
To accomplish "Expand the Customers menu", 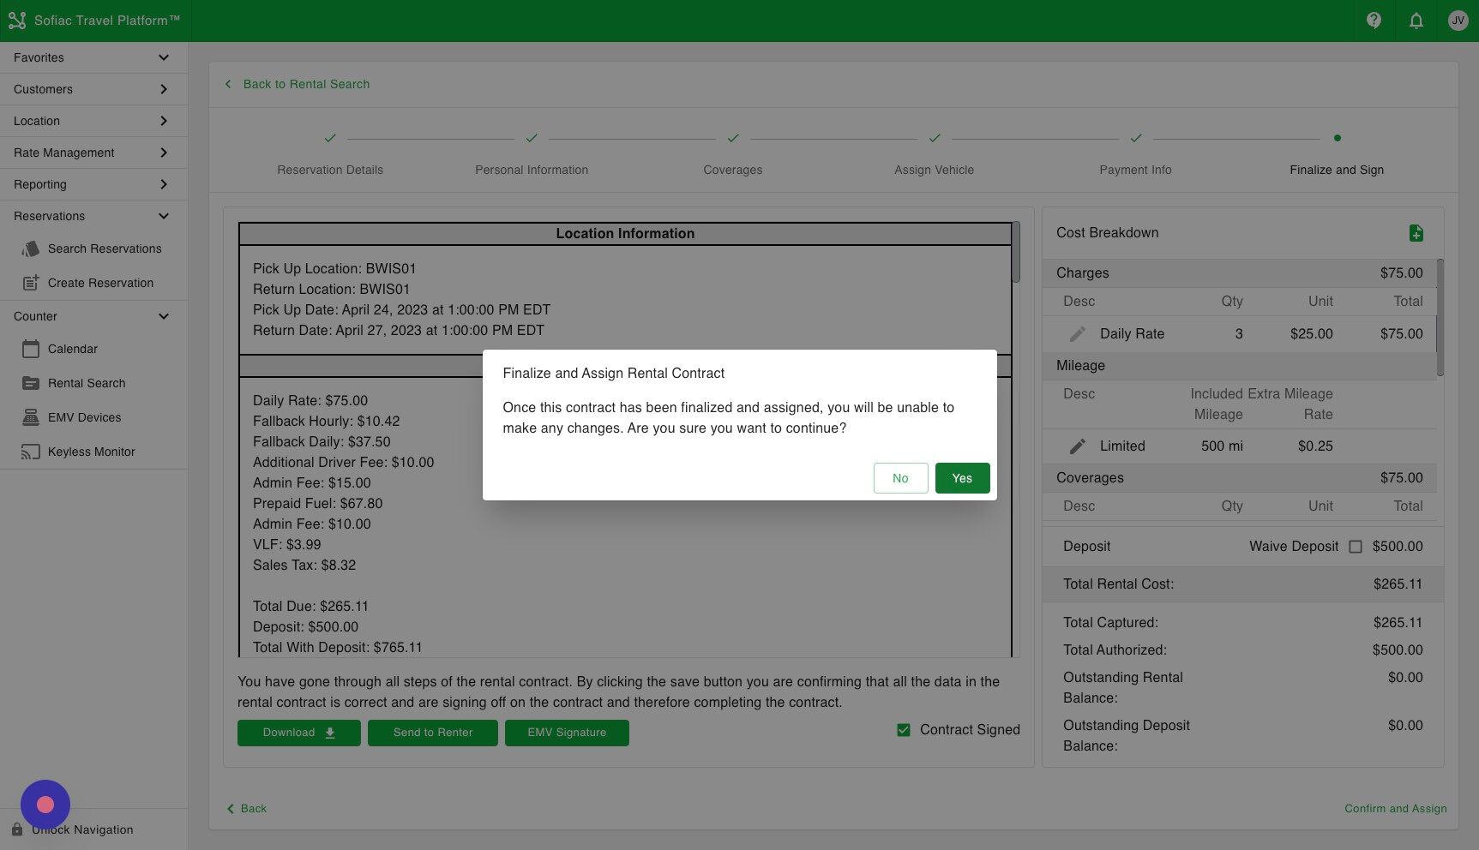I will pyautogui.click(x=164, y=88).
